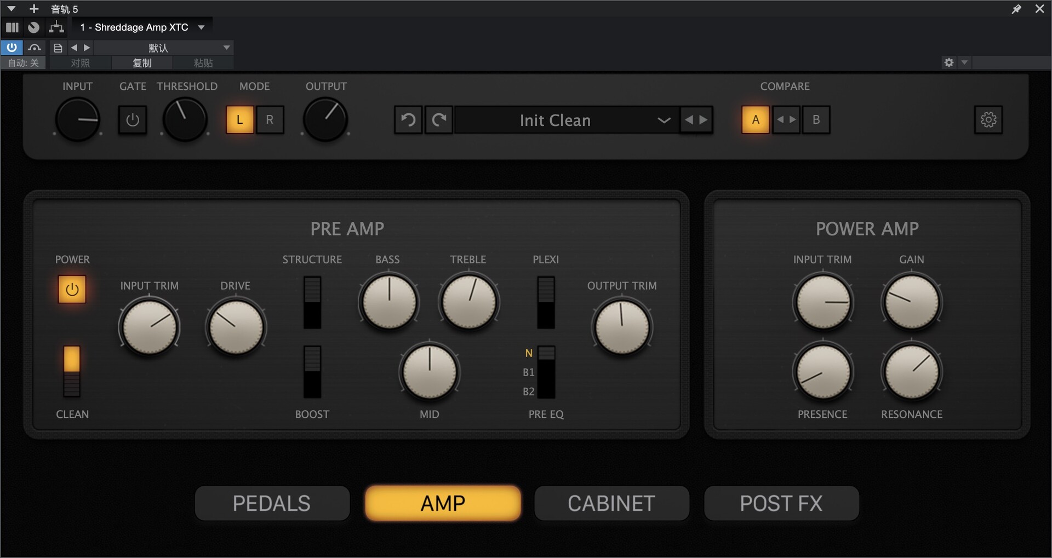Click the round meter icon in header
This screenshot has width=1052, height=558.
click(x=33, y=27)
